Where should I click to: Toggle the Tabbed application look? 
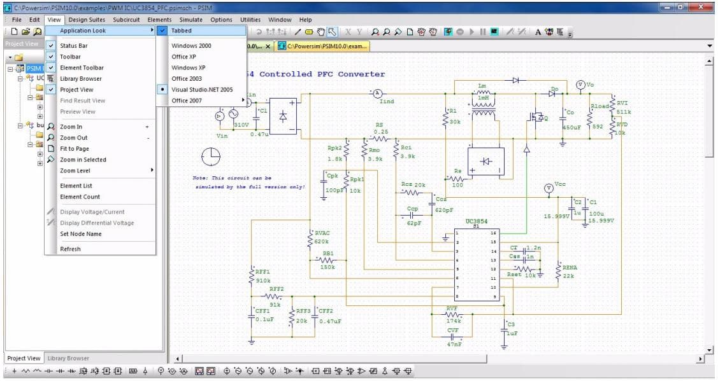pyautogui.click(x=201, y=31)
